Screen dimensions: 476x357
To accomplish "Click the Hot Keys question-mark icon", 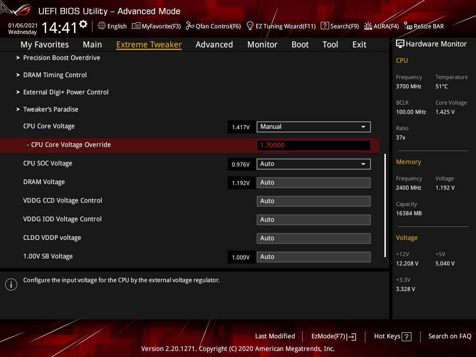I will click(406, 337).
